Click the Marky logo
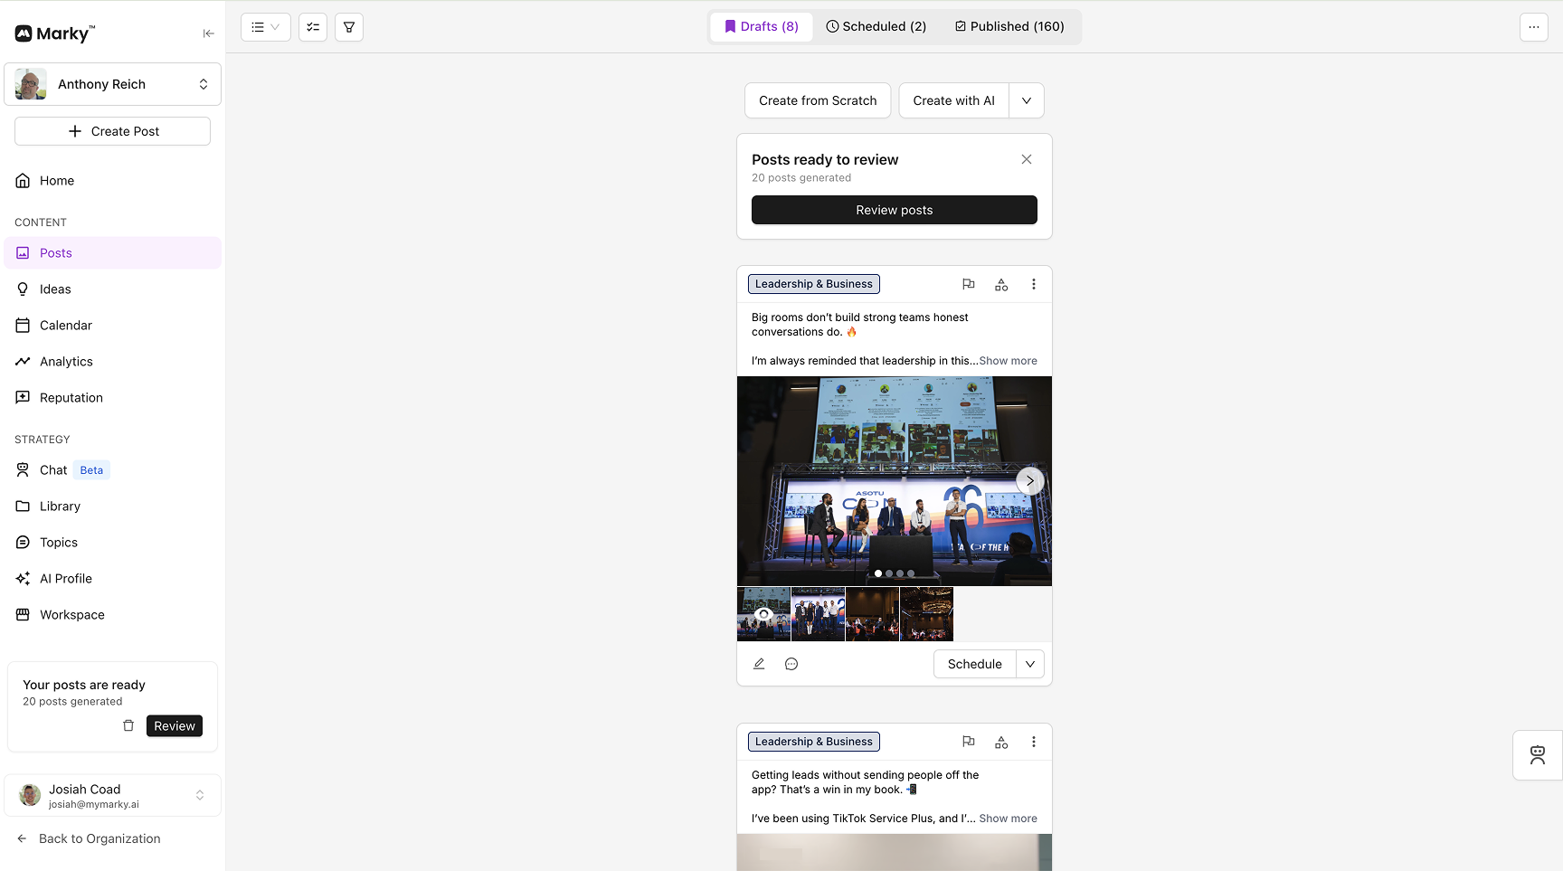Viewport: 1563px width, 871px height. point(55,33)
